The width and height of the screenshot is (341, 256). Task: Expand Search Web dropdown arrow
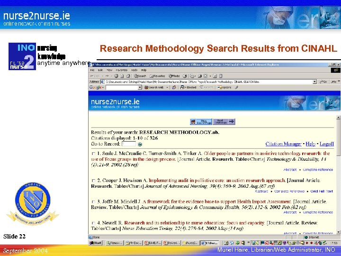(x=167, y=88)
